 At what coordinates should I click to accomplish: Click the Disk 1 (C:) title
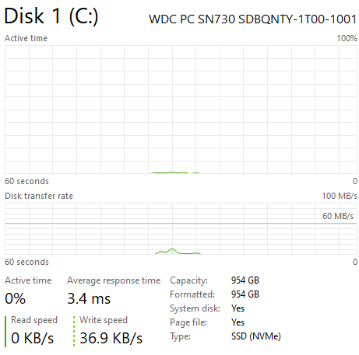coord(51,16)
